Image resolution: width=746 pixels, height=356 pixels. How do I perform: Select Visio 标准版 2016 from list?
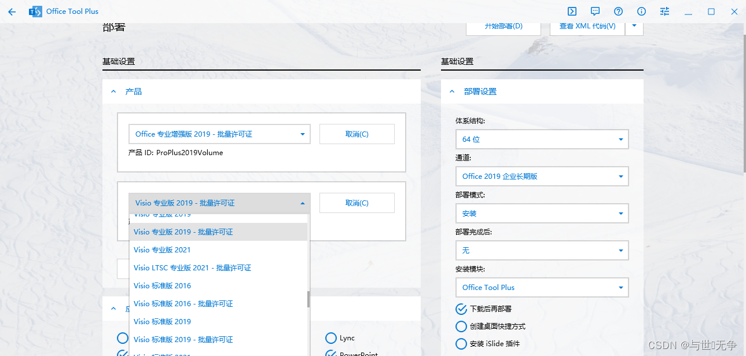[218, 285]
